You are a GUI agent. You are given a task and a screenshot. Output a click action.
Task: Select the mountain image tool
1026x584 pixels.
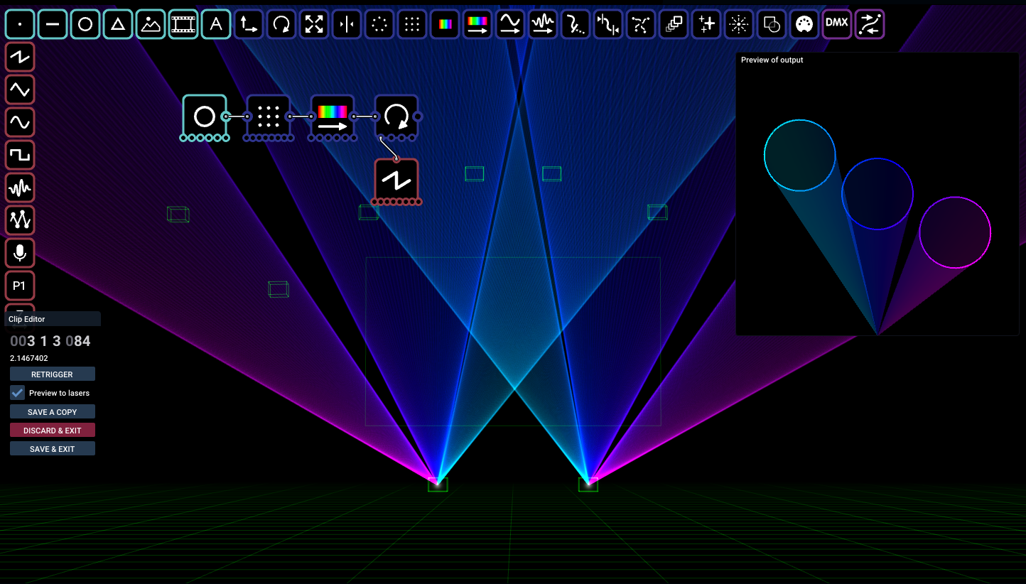click(151, 24)
